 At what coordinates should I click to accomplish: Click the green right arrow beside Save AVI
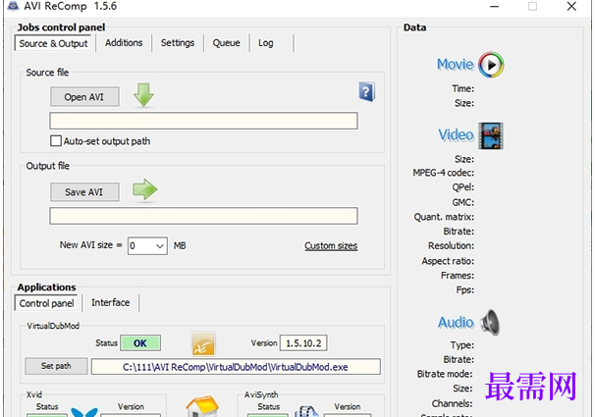144,190
